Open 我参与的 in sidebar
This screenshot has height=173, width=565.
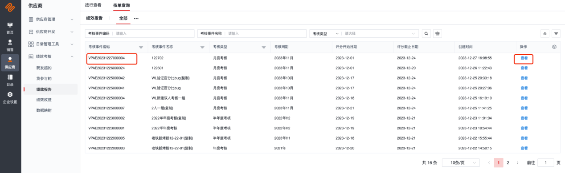pyautogui.click(x=44, y=78)
